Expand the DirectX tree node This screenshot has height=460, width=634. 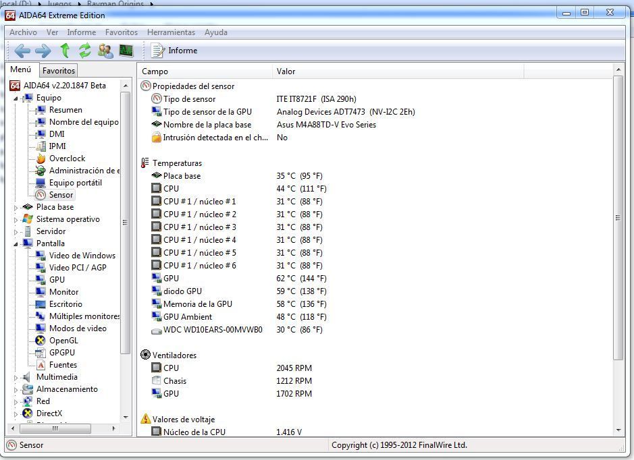pos(16,414)
